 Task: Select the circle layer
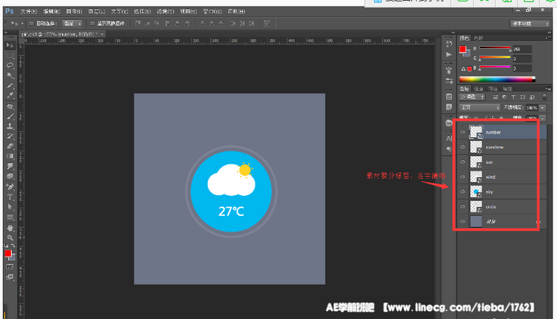pos(498,206)
